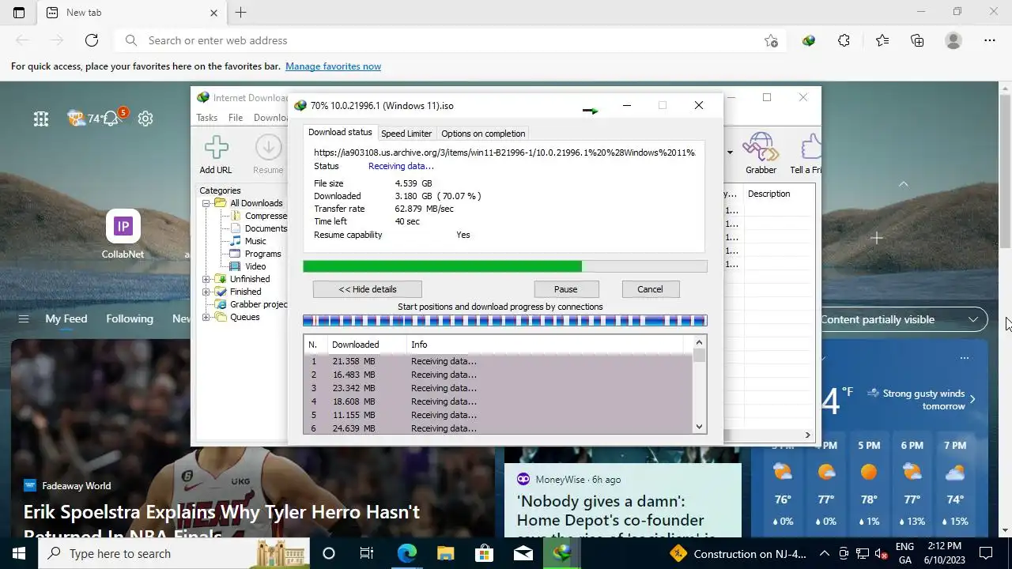
Task: Open Microsoft Edge from the taskbar
Action: pos(406,553)
